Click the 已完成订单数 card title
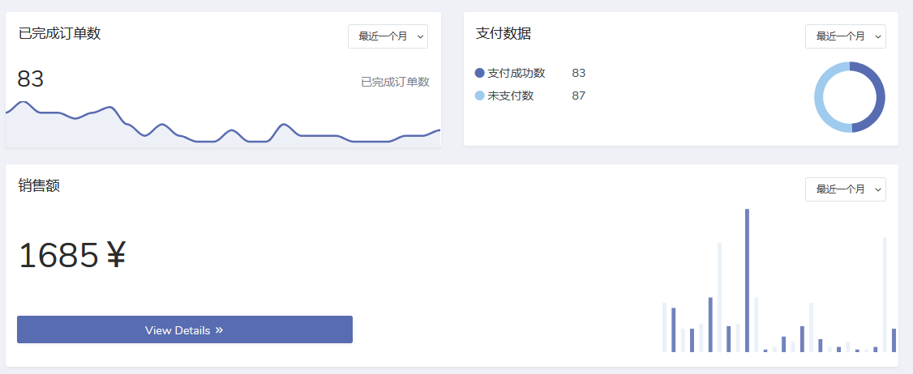 pos(59,33)
